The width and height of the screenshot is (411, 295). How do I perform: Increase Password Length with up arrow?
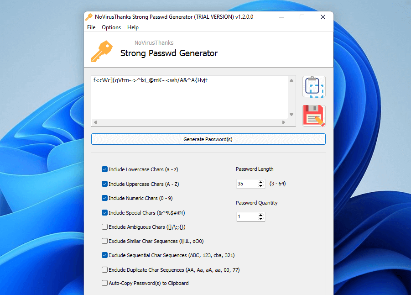(x=260, y=182)
